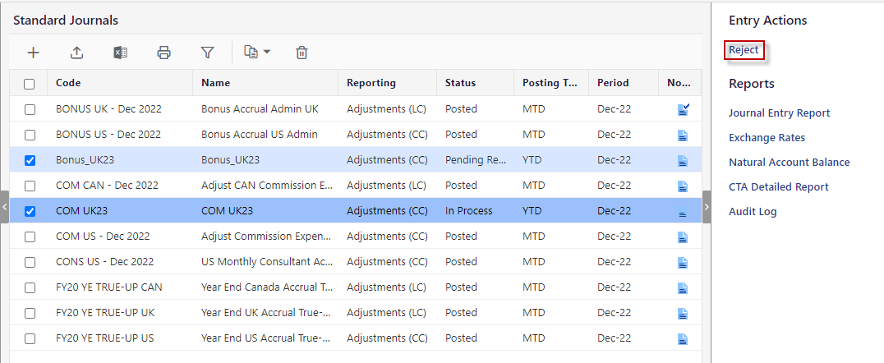The width and height of the screenshot is (884, 363).
Task: Open the Audit Log report link
Action: pos(753,212)
